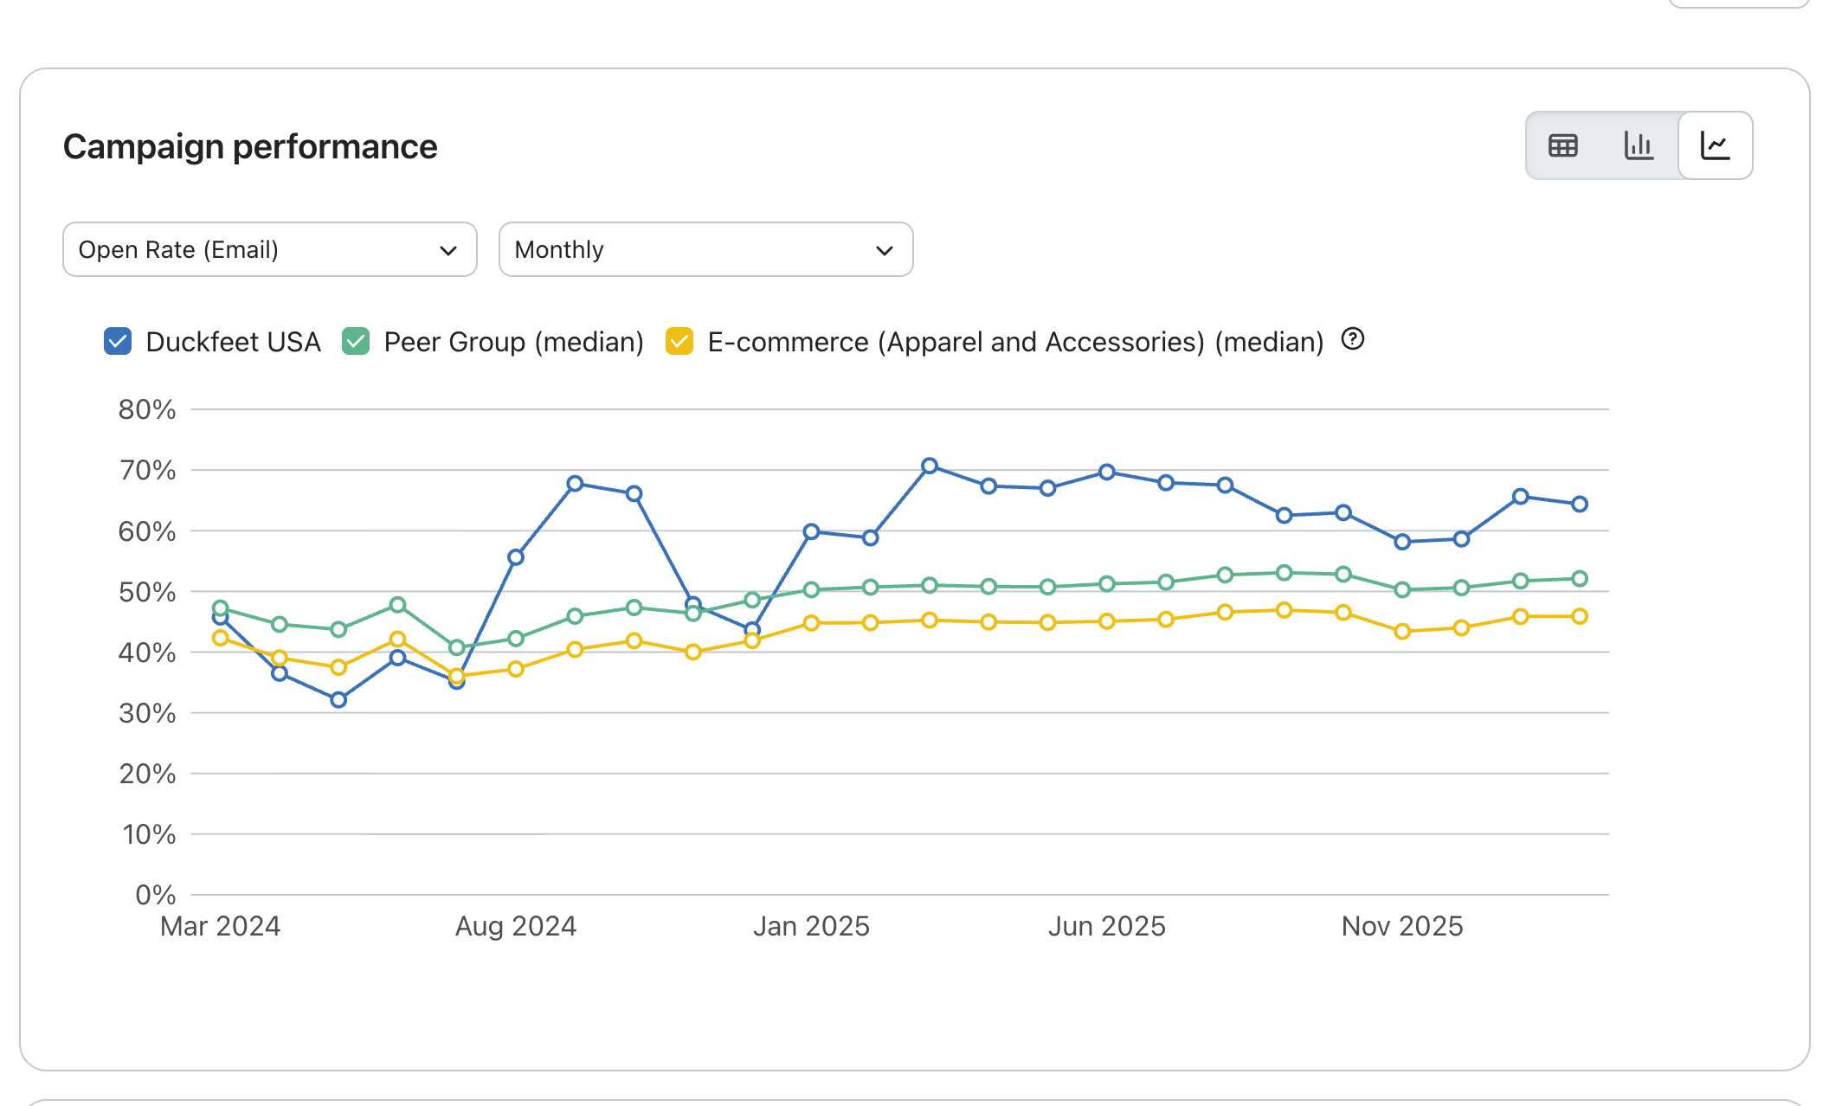The height and width of the screenshot is (1106, 1835).
Task: Click the Campaign performance heading
Action: tap(250, 146)
